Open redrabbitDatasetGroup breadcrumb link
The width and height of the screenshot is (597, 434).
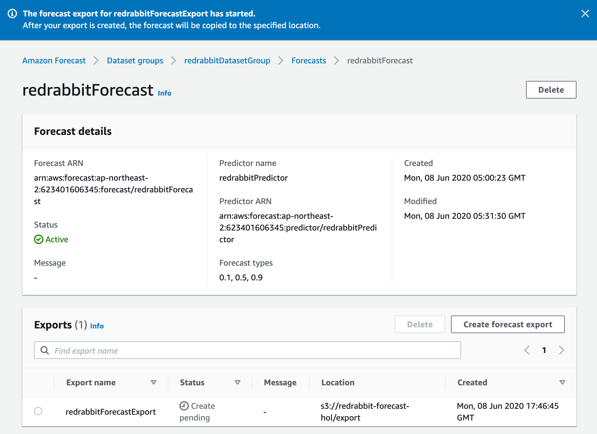[x=227, y=60]
